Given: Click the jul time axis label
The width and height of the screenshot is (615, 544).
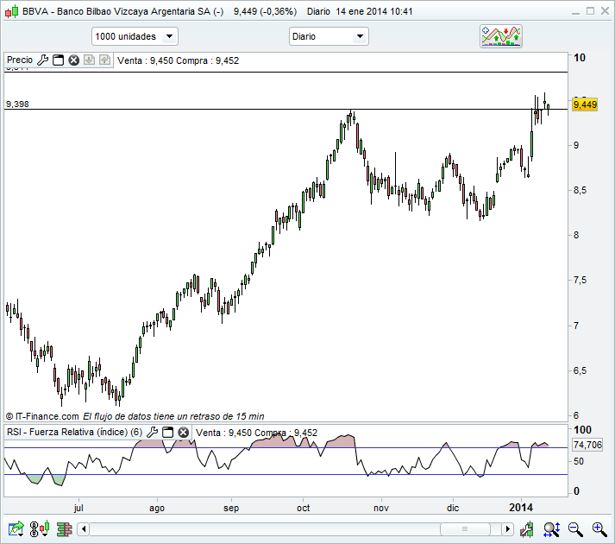Looking at the screenshot, I should (78, 508).
